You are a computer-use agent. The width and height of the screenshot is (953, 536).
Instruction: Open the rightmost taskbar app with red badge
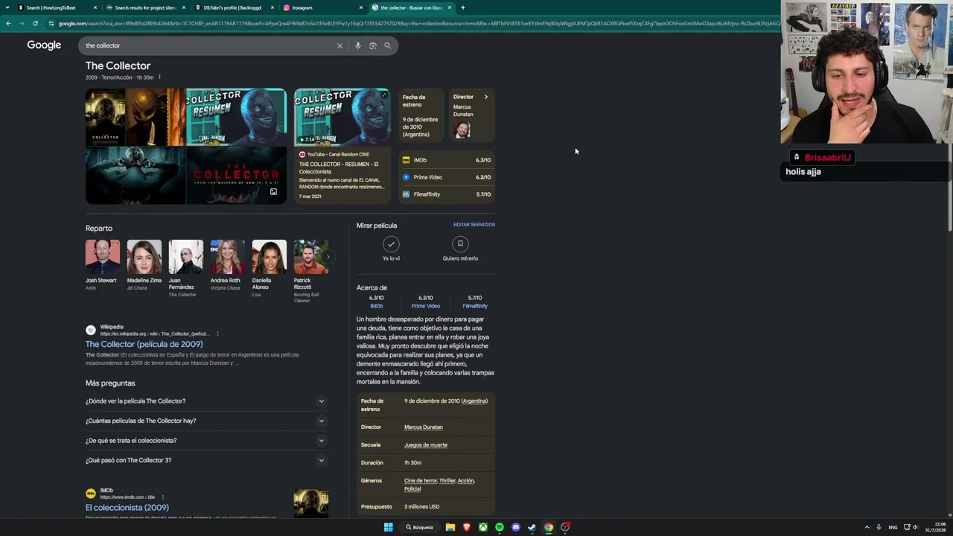tap(565, 527)
